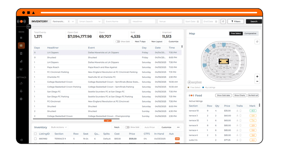Open the Bulk Actions dropdown
Viewport: 284px width, 160px height.
pyautogui.click(x=59, y=127)
